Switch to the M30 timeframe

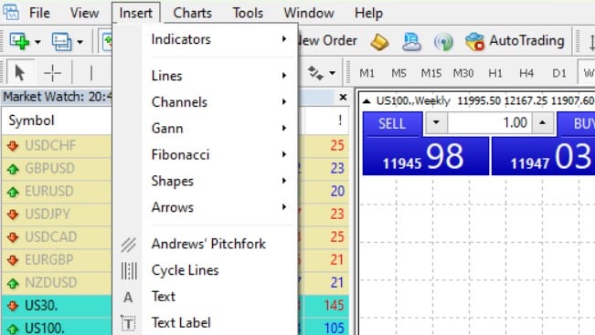(463, 73)
